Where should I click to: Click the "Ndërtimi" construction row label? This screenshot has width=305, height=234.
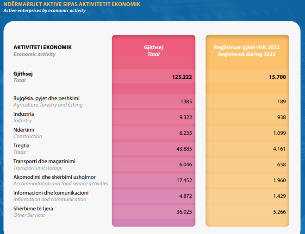24,130
